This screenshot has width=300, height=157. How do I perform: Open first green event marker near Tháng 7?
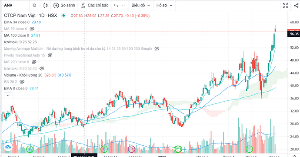(30, 149)
